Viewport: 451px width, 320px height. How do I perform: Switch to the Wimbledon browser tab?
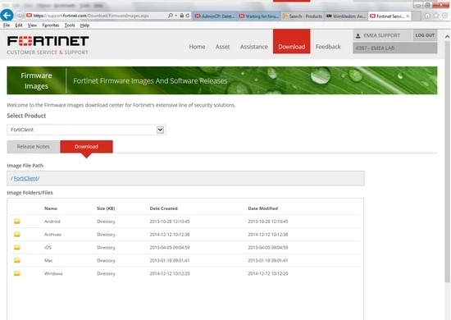point(346,16)
